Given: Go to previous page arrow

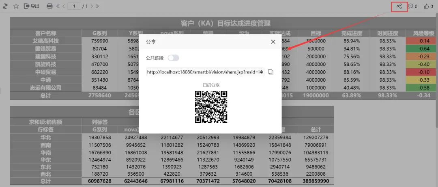Looking at the screenshot, I should click(x=64, y=6).
